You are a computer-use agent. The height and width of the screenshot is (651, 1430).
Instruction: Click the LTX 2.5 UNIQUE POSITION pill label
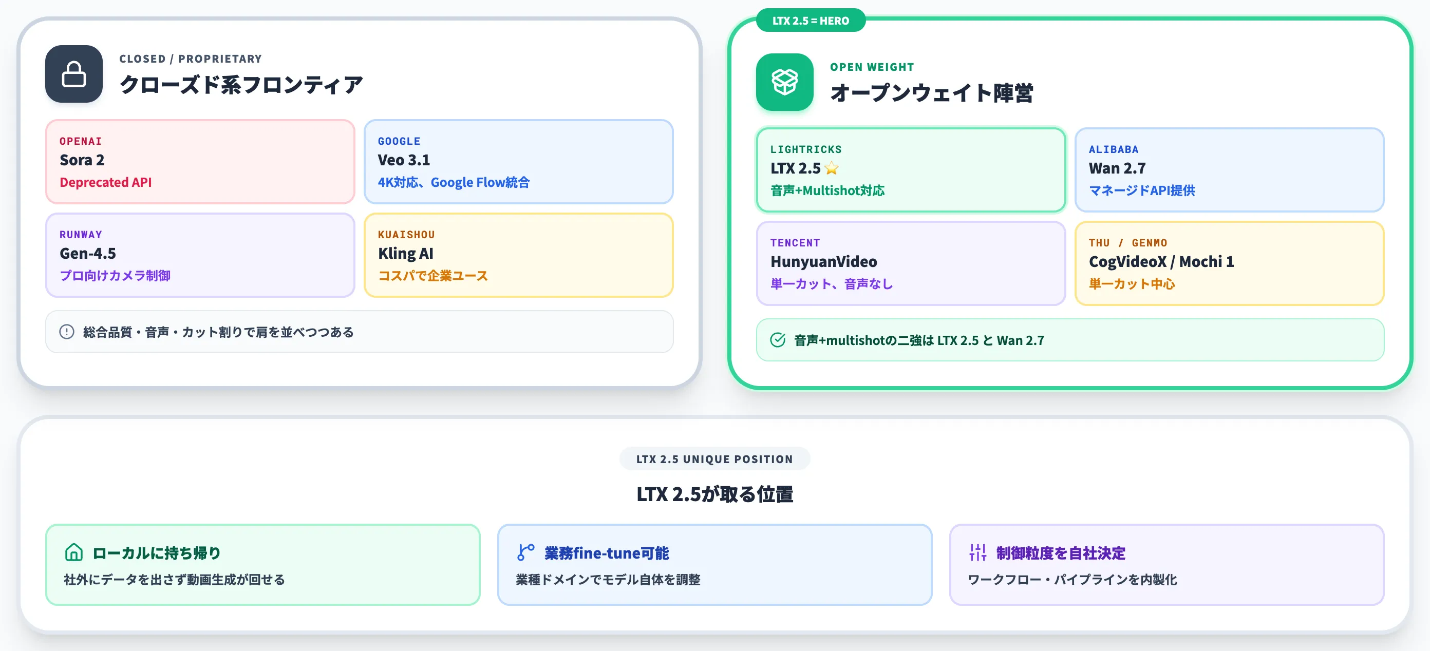point(714,459)
